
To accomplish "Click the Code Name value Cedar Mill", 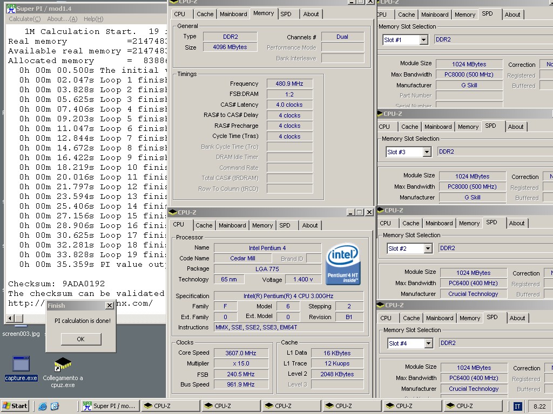I will [x=242, y=258].
